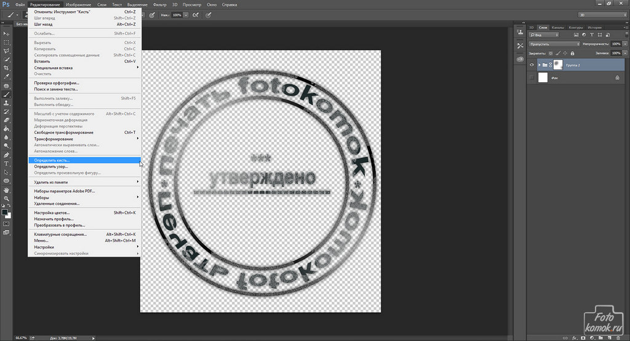
Task: Click the Quick Mask mode icon
Action: pyautogui.click(x=6, y=224)
